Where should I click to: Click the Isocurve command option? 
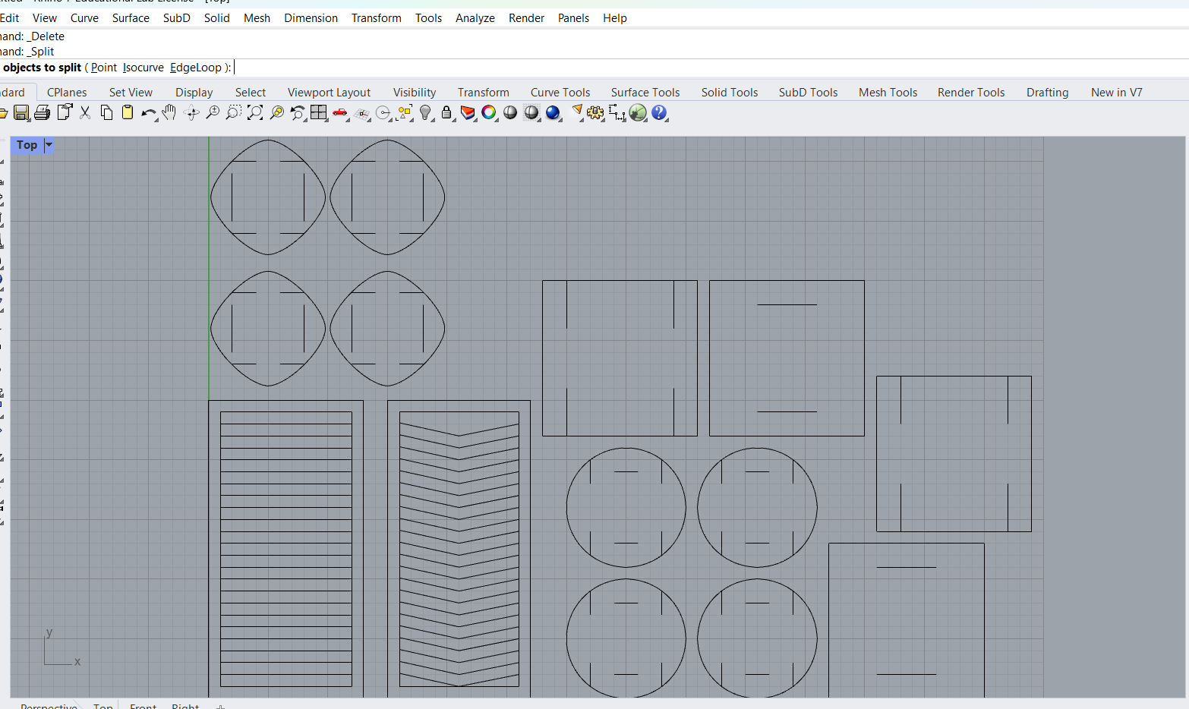143,68
